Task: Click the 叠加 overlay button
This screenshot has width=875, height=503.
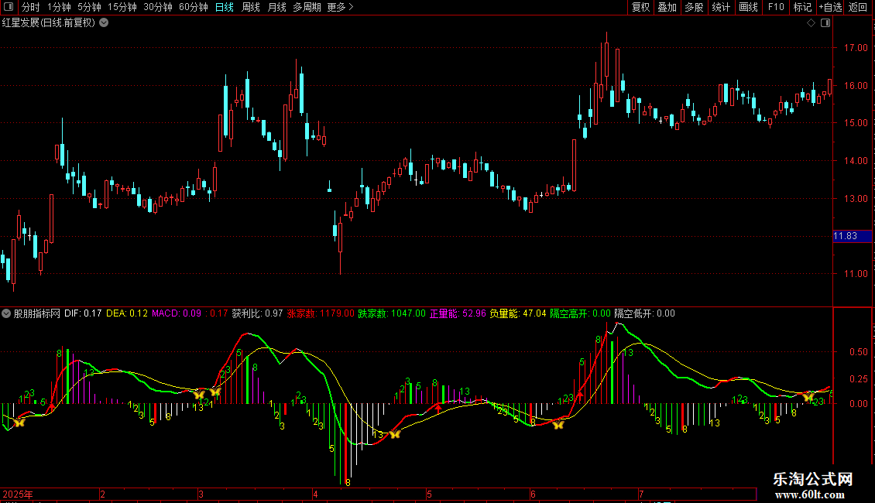Action: (667, 7)
